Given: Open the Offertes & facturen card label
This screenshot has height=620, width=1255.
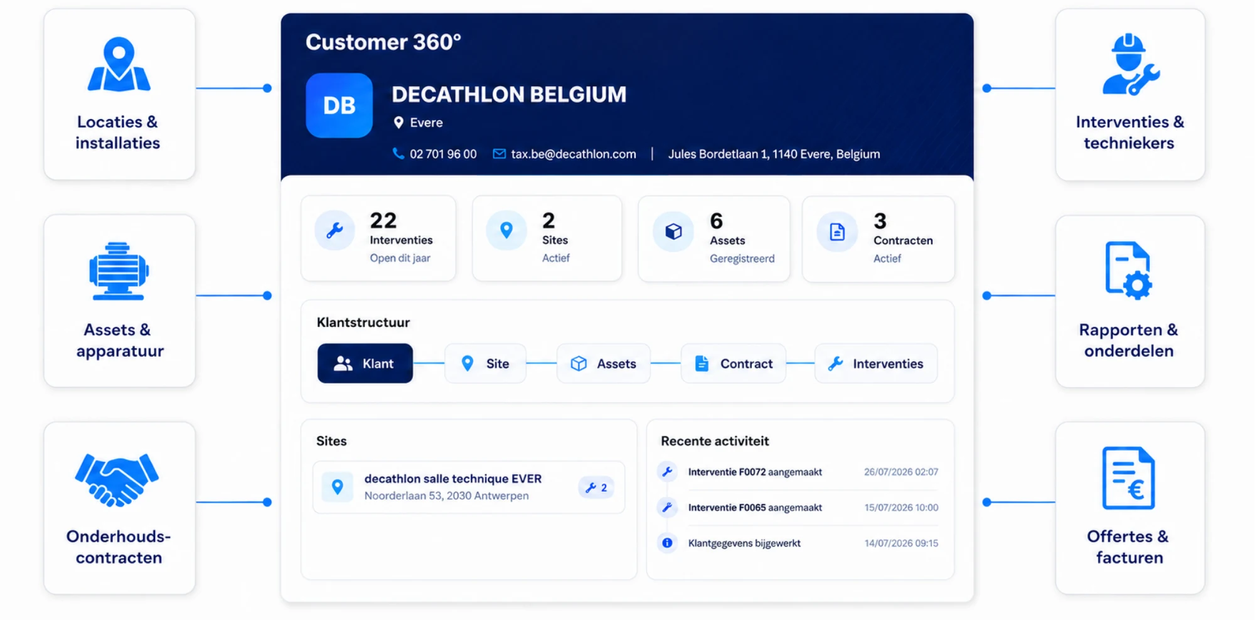Looking at the screenshot, I should pos(1128,547).
